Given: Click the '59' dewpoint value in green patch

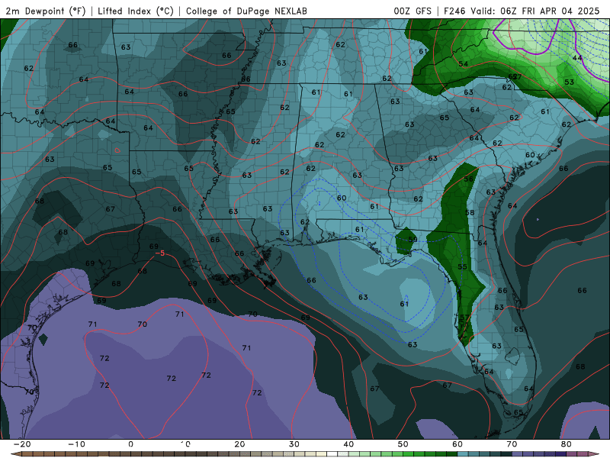Looking at the screenshot, I should point(413,240).
